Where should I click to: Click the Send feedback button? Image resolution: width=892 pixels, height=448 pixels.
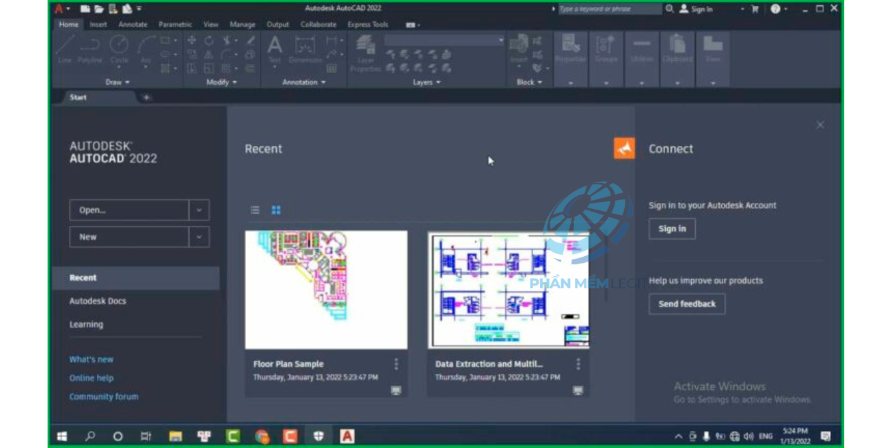tap(687, 304)
